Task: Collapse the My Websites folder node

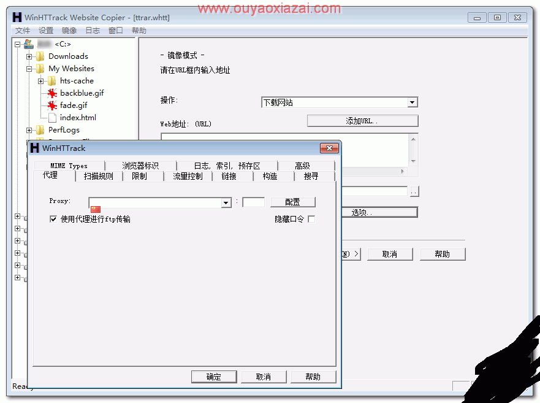Action: (x=29, y=69)
